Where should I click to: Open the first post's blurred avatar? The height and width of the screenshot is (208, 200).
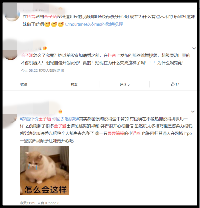12,14
